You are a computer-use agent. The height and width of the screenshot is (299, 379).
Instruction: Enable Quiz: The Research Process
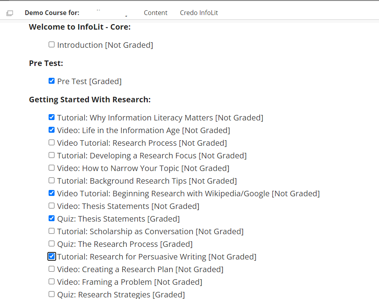coord(51,243)
